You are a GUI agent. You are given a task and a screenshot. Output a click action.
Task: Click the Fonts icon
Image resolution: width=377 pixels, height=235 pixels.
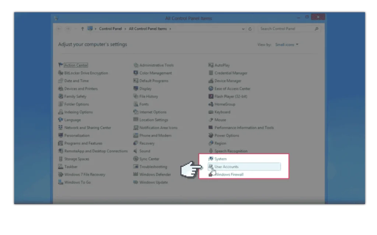pos(136,104)
